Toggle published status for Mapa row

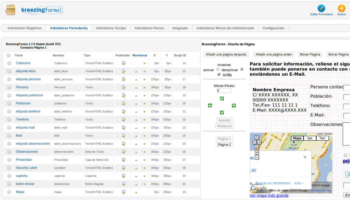tap(124, 192)
